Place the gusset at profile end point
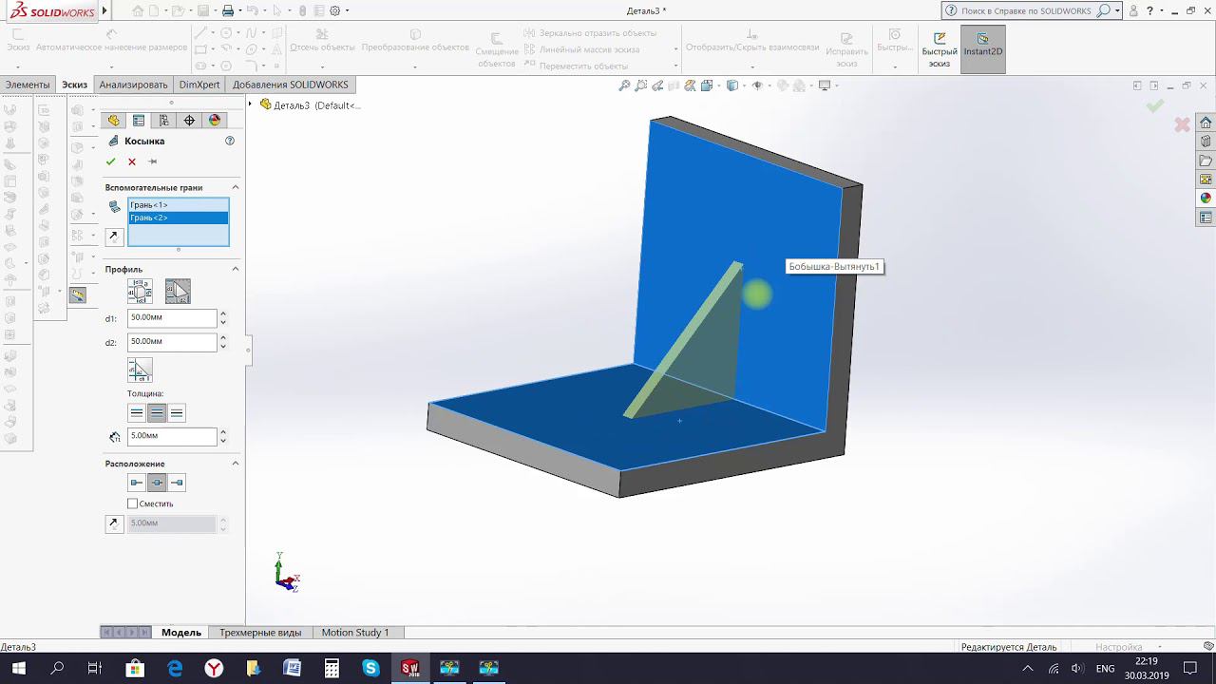 pos(177,483)
